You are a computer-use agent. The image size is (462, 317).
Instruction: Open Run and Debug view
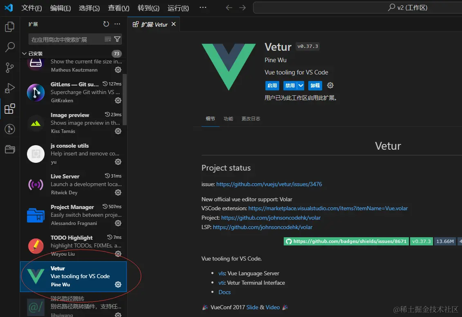tap(10, 88)
